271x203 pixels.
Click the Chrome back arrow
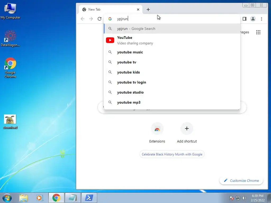click(x=83, y=19)
